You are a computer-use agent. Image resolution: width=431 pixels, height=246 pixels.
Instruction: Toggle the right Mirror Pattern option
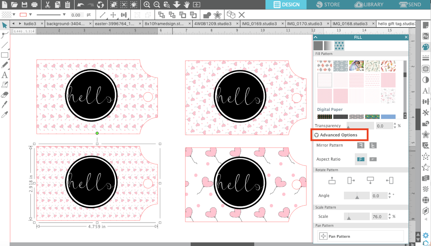pyautogui.click(x=373, y=145)
